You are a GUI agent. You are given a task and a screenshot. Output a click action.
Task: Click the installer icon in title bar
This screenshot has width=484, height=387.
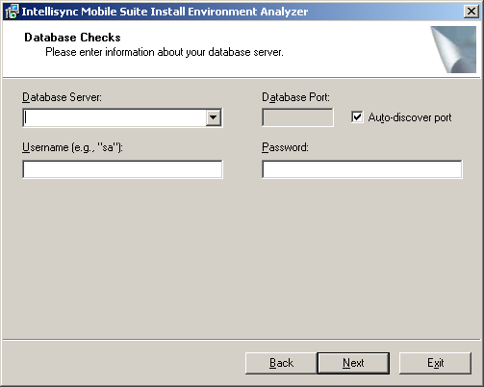tap(13, 12)
